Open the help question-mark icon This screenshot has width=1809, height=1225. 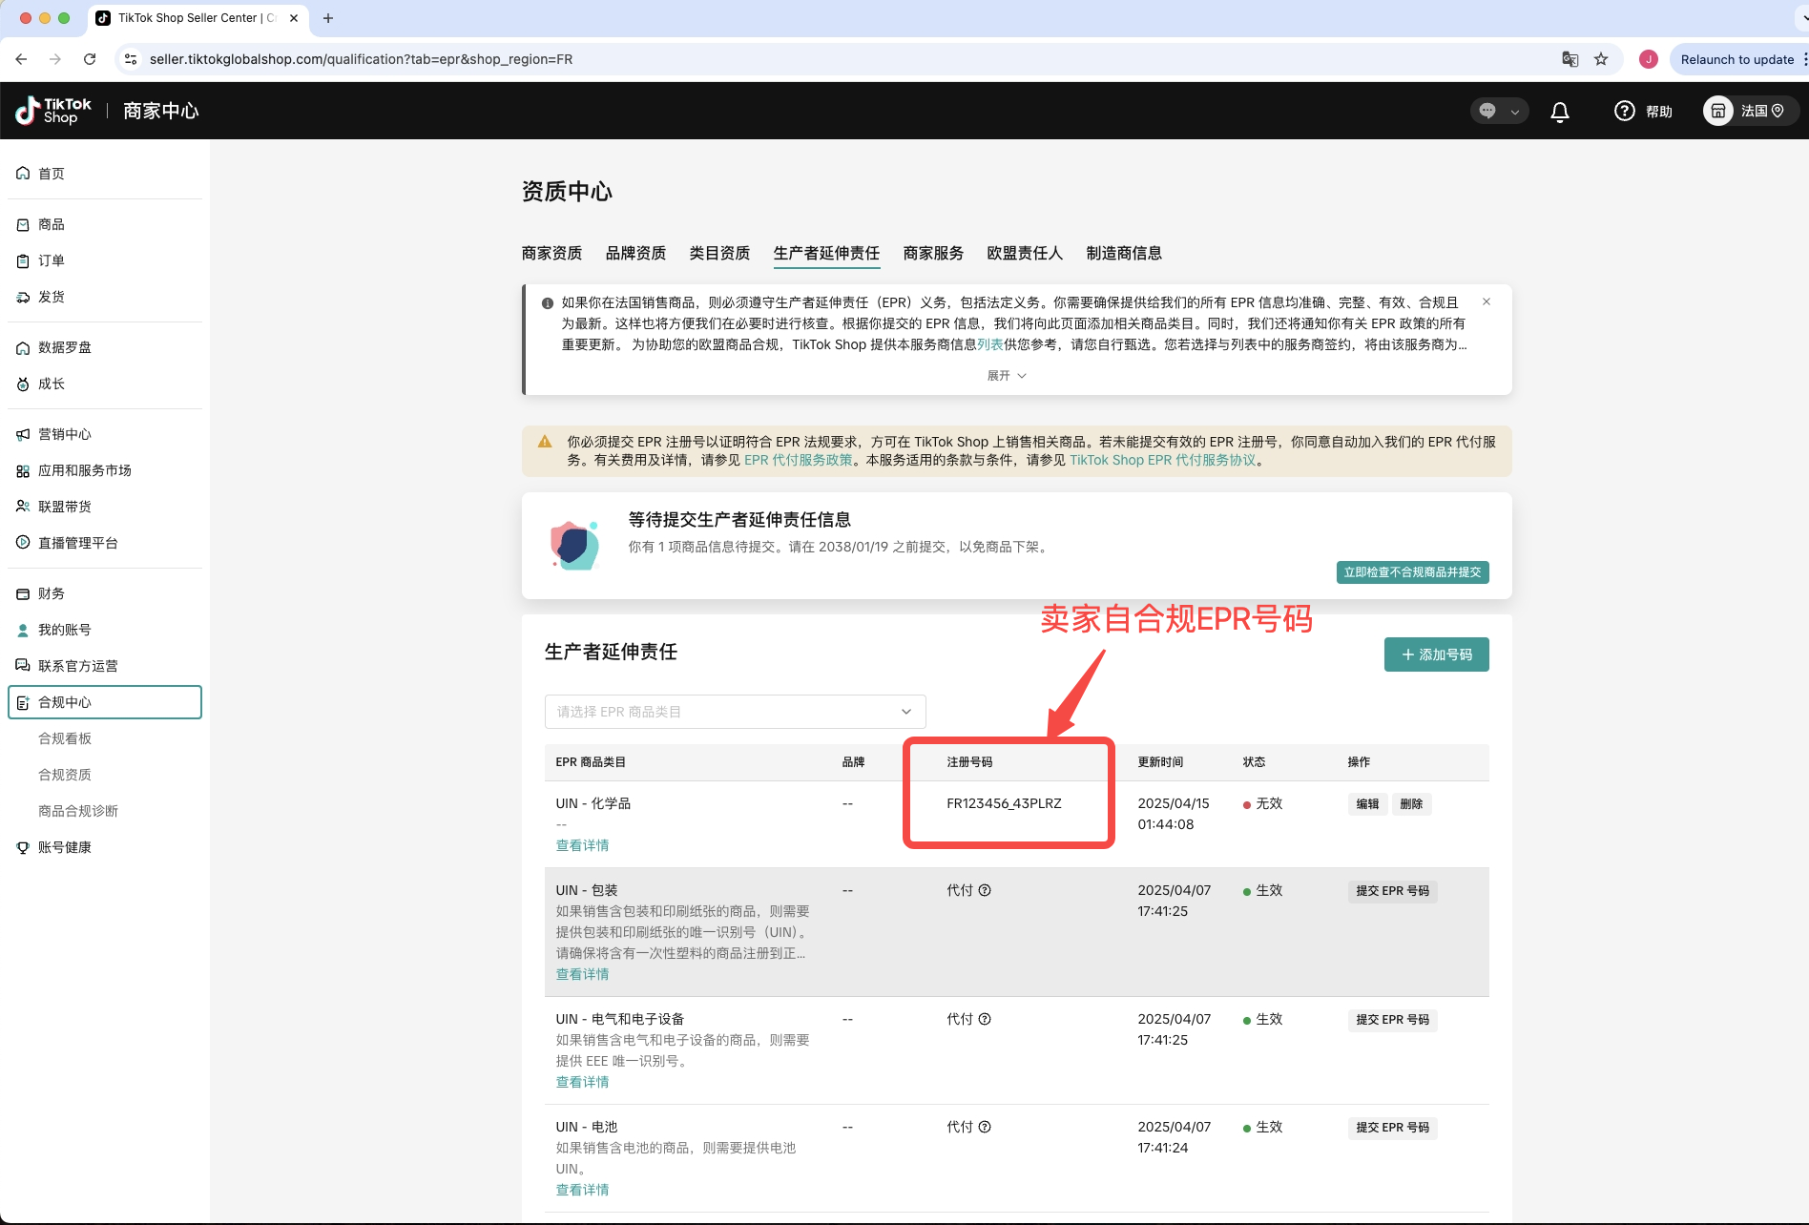click(1624, 112)
